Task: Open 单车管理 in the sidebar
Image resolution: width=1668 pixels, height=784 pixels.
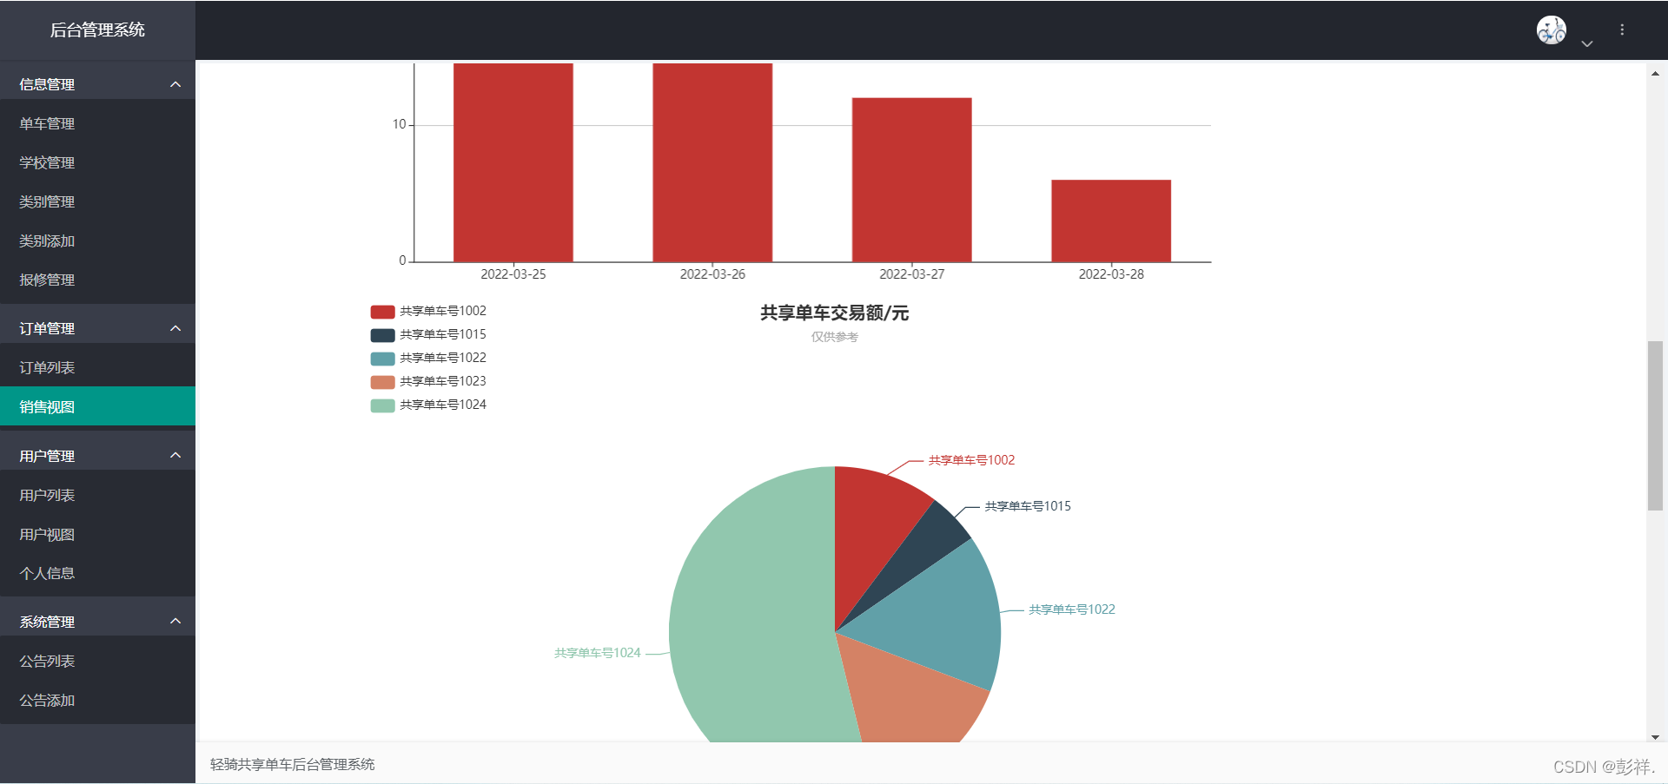Action: (97, 123)
